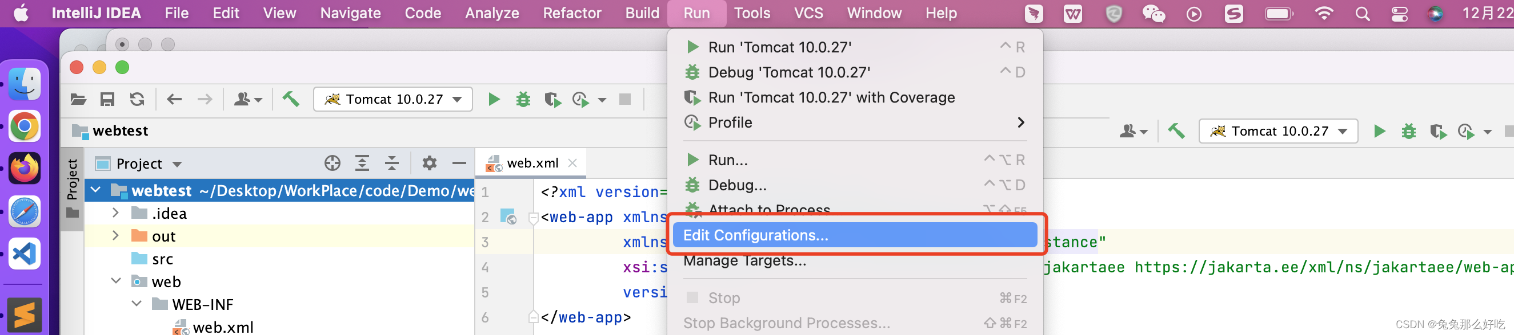Navigate back with the left arrow icon
The image size is (1514, 335).
click(174, 99)
